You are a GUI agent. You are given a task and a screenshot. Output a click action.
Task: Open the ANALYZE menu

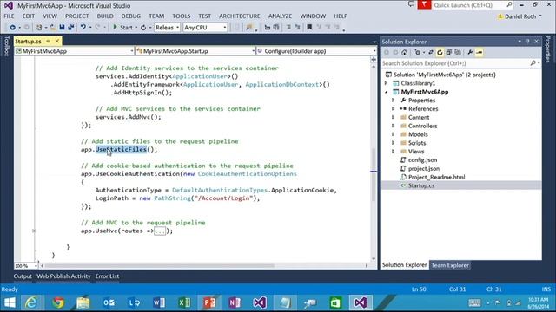coord(280,16)
